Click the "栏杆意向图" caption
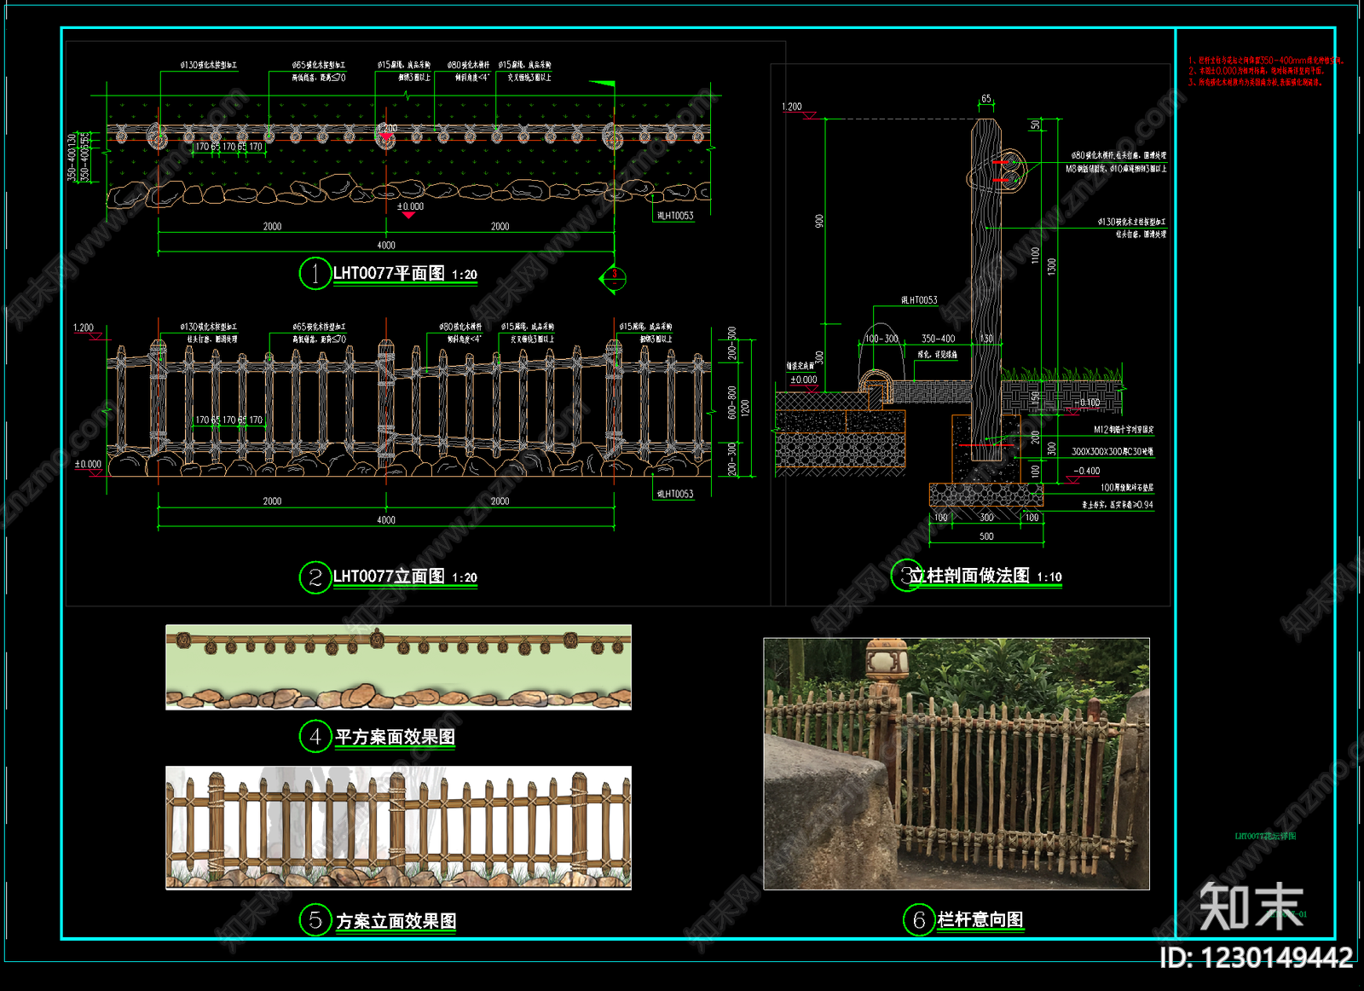Viewport: 1364px width, 991px height. [x=980, y=919]
